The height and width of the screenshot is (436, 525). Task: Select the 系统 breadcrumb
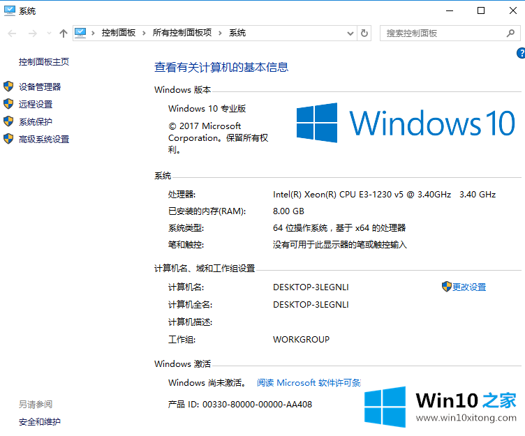pyautogui.click(x=237, y=33)
